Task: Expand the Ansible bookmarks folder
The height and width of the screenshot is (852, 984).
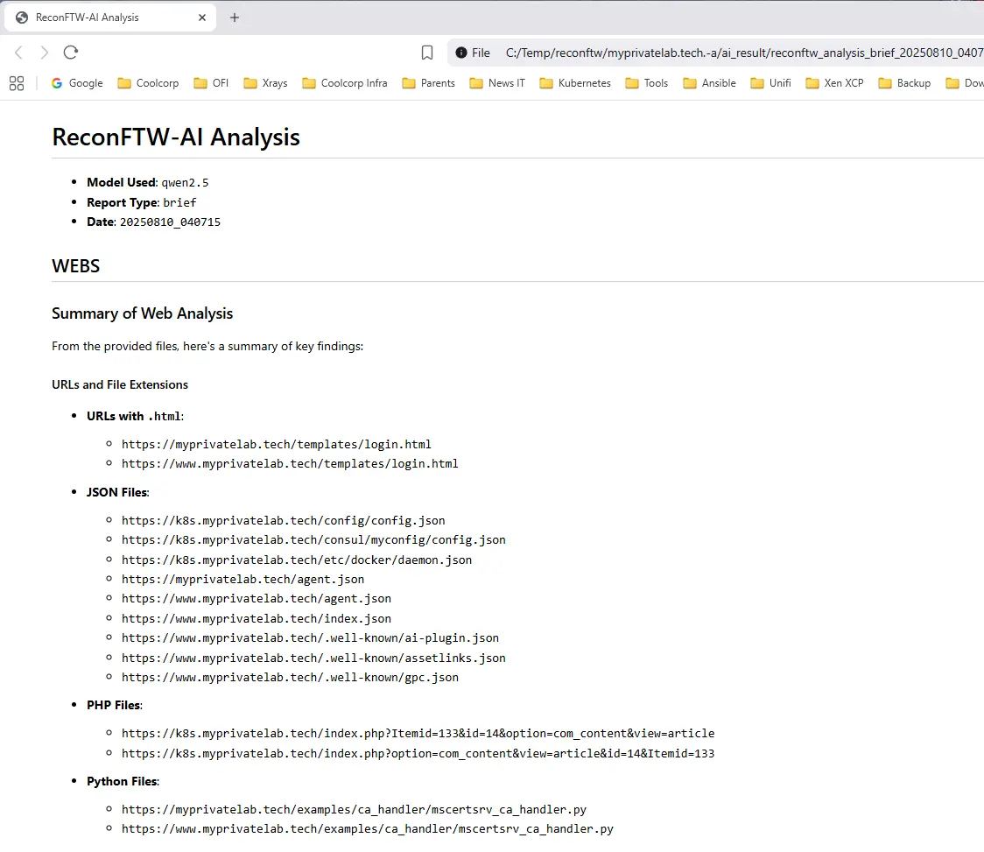Action: [x=709, y=83]
